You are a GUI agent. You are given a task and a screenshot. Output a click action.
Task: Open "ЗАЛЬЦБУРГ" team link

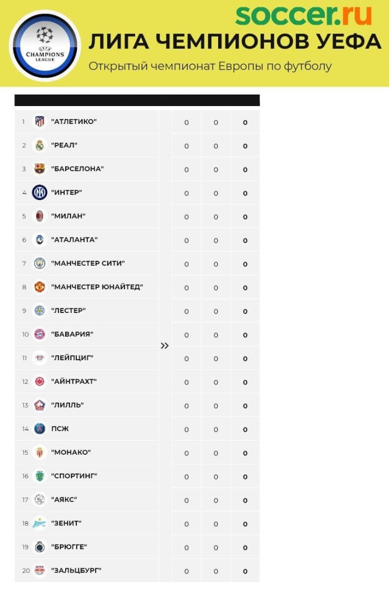pos(76,570)
